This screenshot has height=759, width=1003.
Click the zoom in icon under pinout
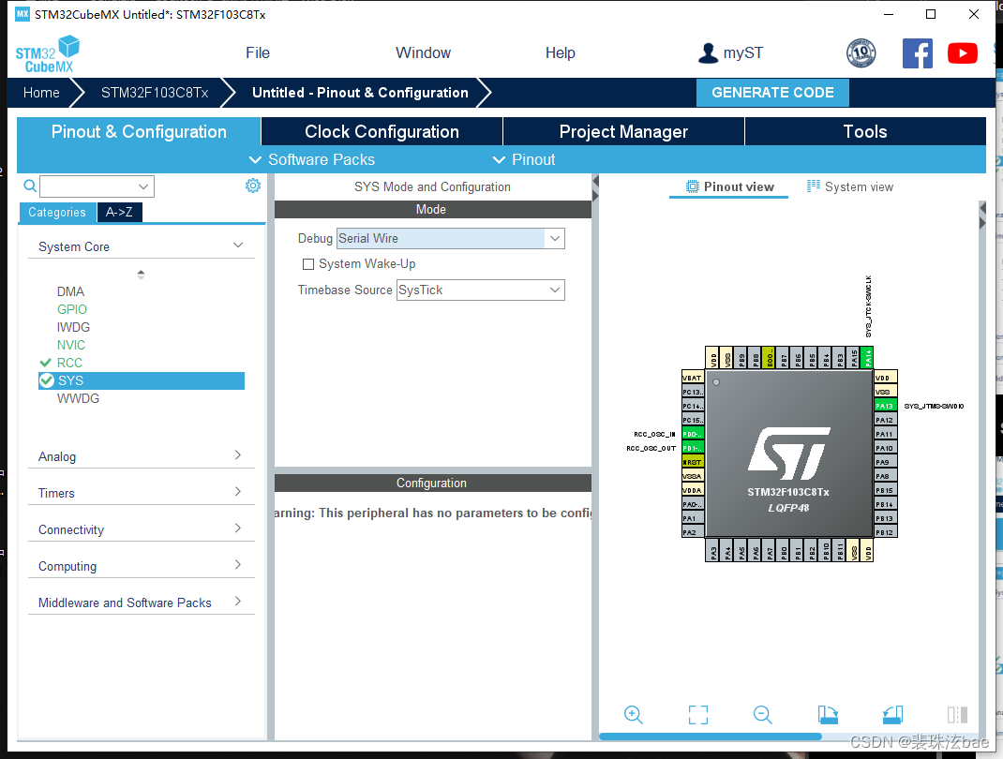tap(634, 714)
